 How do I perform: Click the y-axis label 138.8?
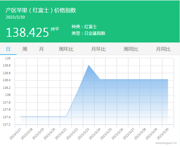pos(7,65)
